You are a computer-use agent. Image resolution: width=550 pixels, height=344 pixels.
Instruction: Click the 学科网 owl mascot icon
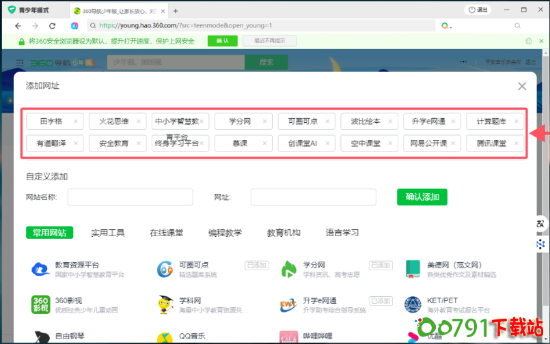pyautogui.click(x=165, y=304)
